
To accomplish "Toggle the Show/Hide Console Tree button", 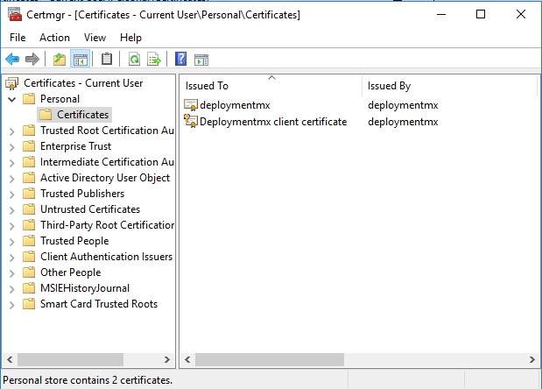I will coord(81,60).
